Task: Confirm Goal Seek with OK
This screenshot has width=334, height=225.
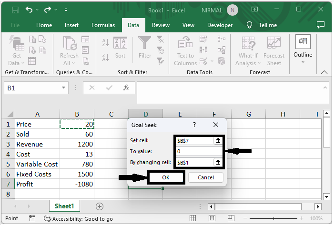Action: pyautogui.click(x=166, y=177)
